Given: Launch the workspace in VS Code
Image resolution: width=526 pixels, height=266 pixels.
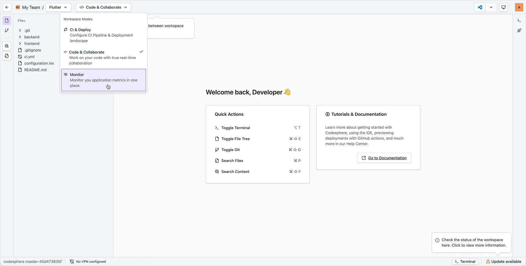Looking at the screenshot, I should [480, 7].
